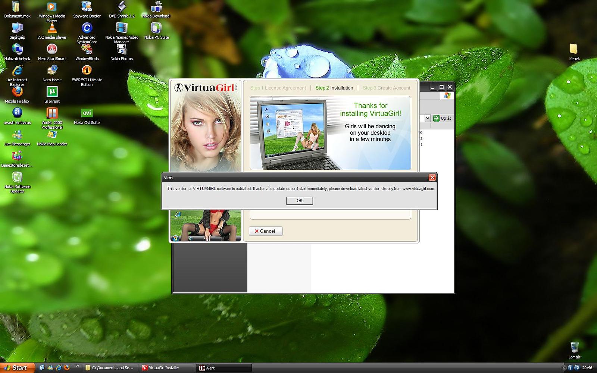Launch Nokia Software Updater icon

(17, 182)
